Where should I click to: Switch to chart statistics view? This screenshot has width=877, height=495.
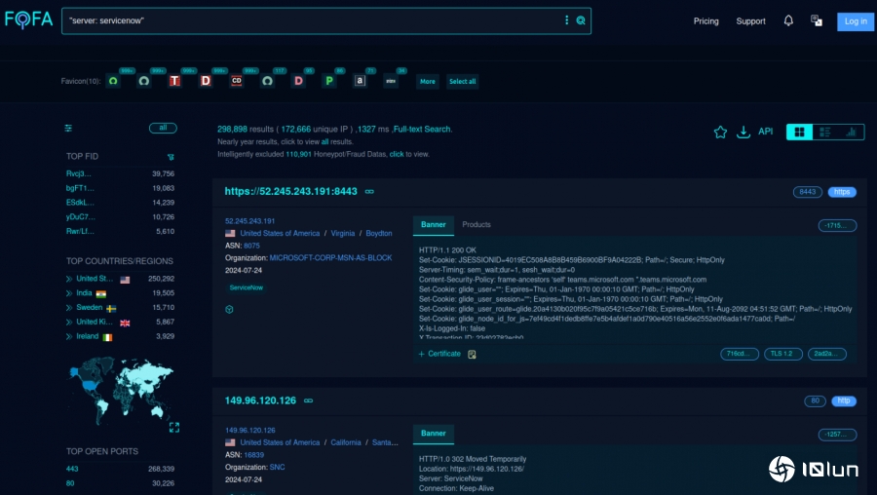point(851,133)
